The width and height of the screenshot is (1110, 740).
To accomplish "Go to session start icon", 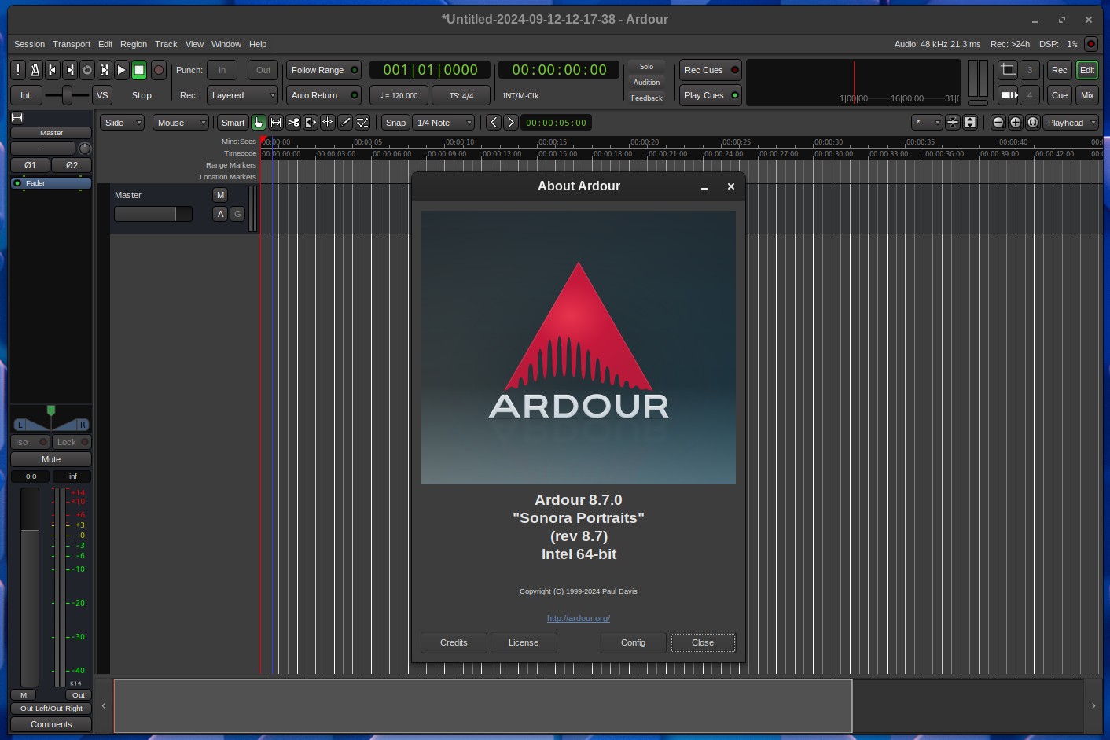I will click(53, 70).
